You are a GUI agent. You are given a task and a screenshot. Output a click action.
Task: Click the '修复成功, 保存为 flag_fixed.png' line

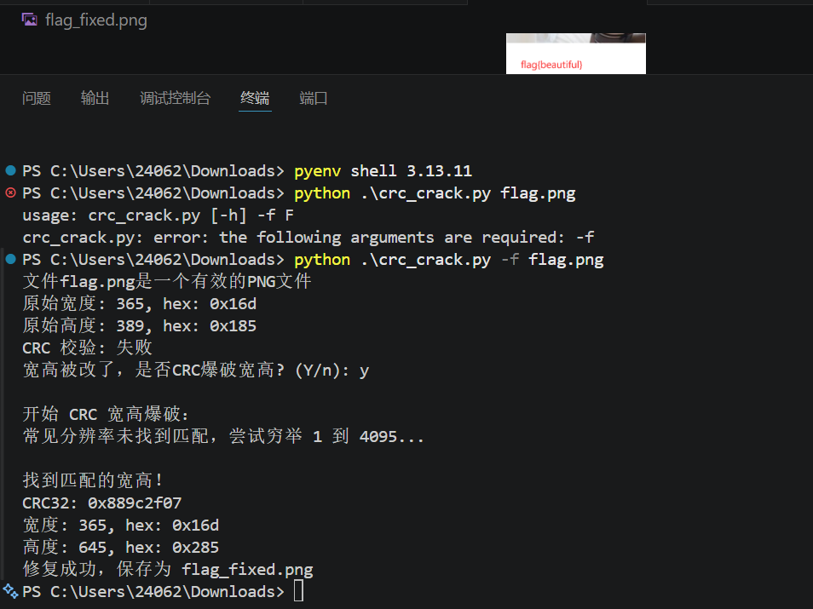coord(168,569)
